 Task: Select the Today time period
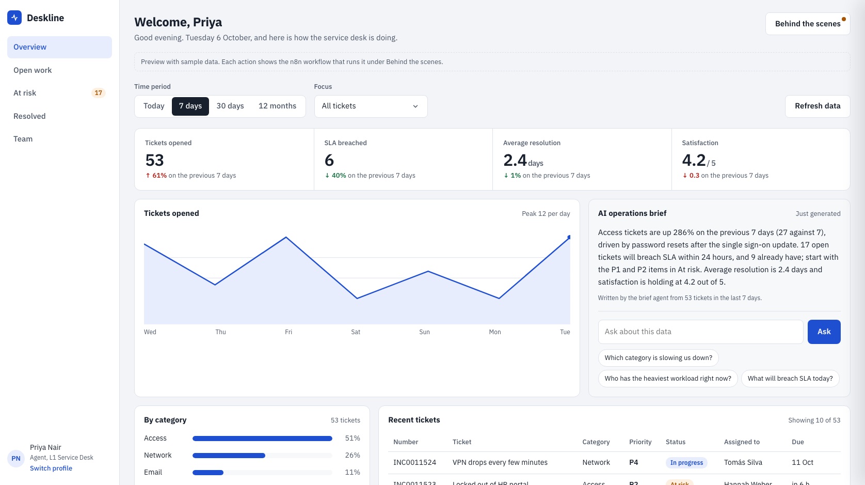(x=154, y=106)
